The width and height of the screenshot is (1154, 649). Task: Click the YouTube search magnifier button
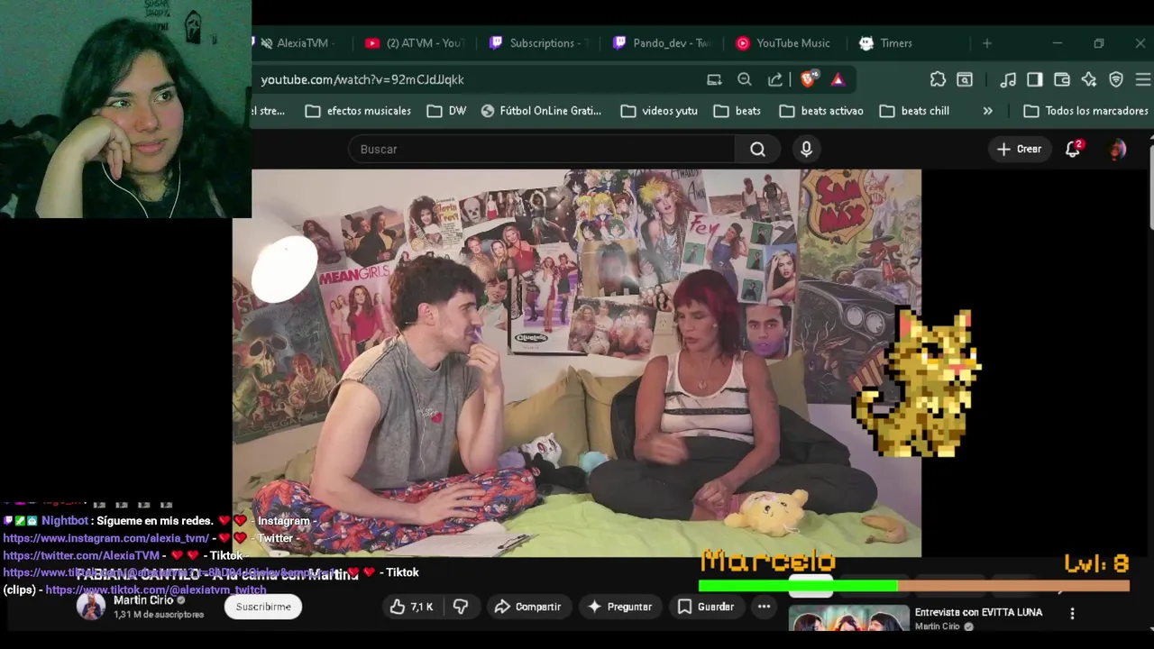point(757,150)
